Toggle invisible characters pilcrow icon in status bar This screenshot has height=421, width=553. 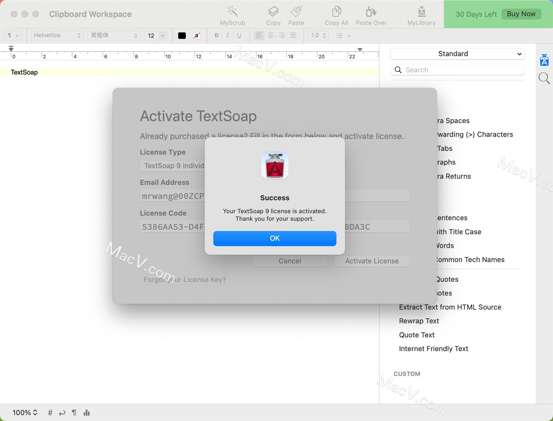[74, 413]
